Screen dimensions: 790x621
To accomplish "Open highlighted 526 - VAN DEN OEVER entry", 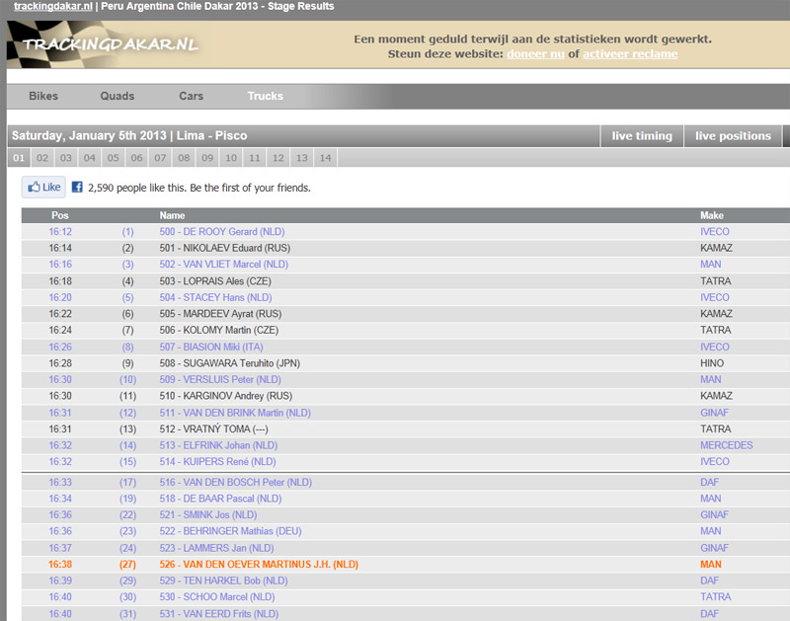I will click(x=259, y=565).
